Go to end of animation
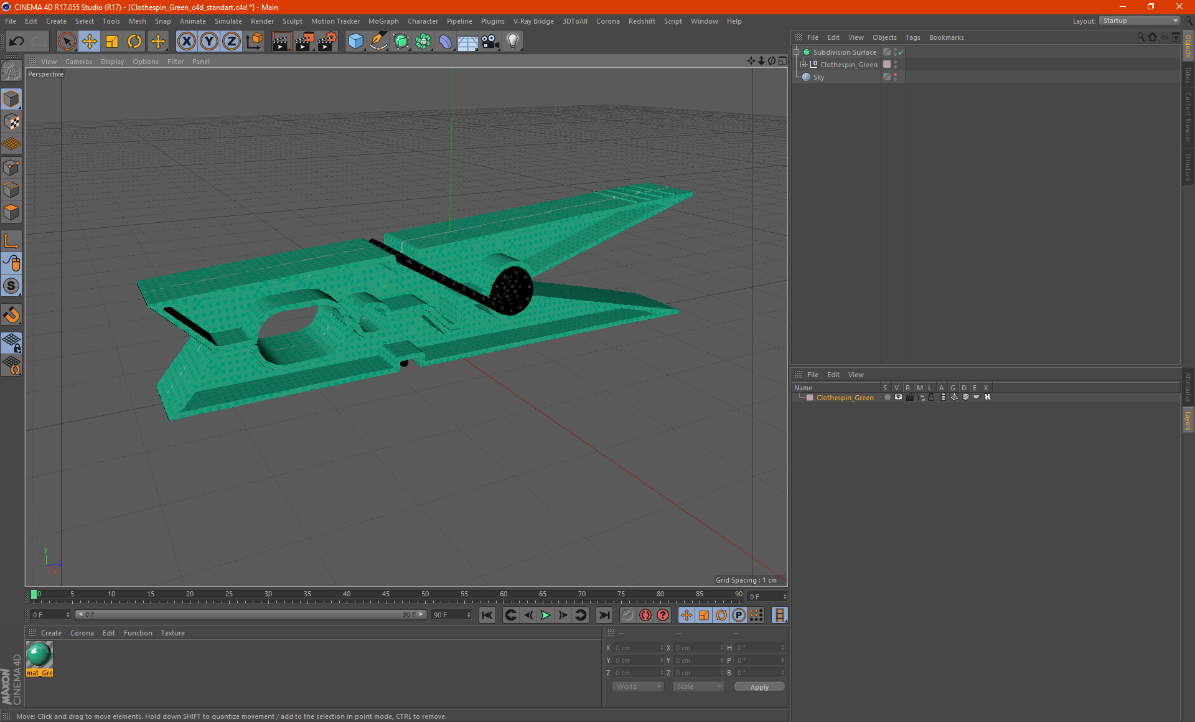This screenshot has width=1195, height=722. tap(604, 615)
